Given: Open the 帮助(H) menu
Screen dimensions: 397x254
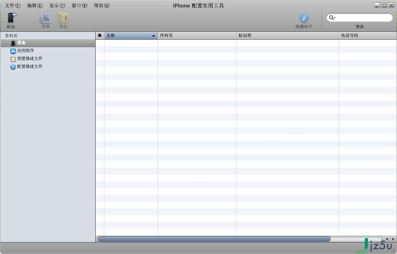Looking at the screenshot, I should (x=102, y=5).
